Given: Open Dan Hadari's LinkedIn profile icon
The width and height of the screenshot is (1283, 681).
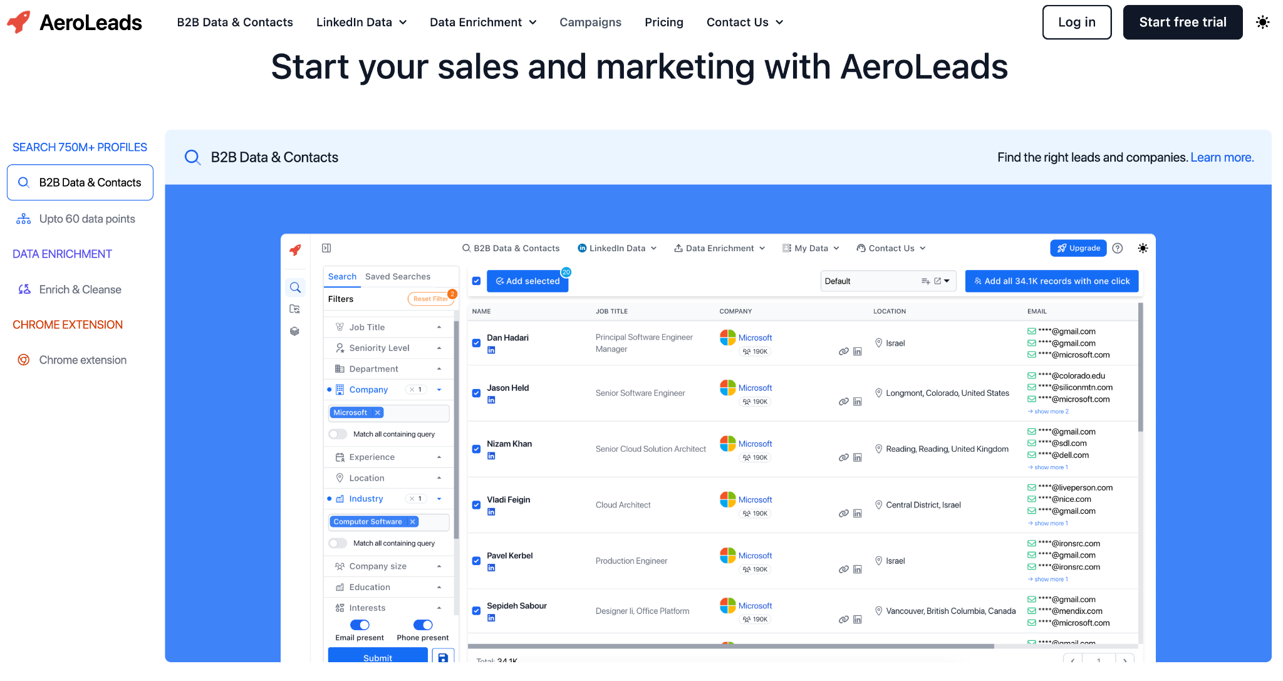Looking at the screenshot, I should point(491,350).
